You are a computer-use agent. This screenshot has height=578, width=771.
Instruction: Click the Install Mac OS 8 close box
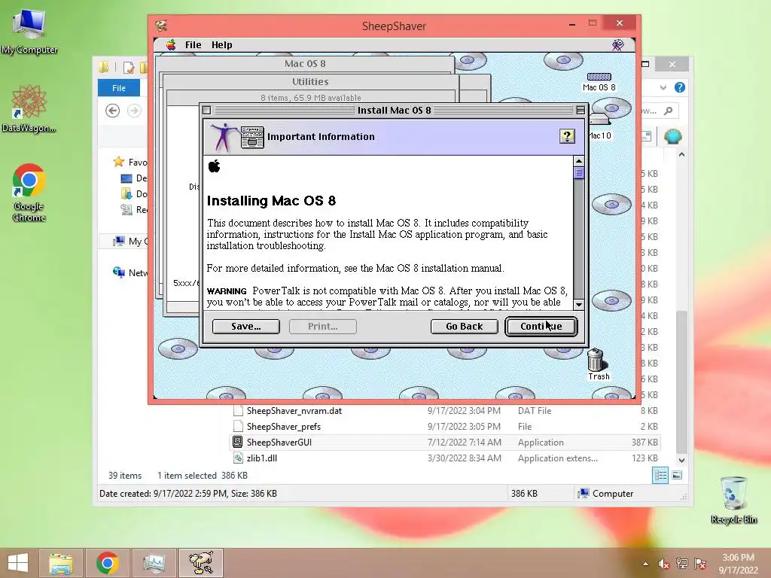(x=207, y=110)
